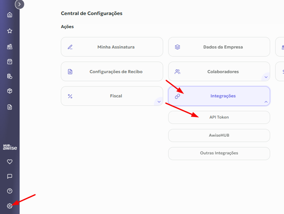Open Dados da Empresa card
This screenshot has height=214, width=284.
pos(219,47)
